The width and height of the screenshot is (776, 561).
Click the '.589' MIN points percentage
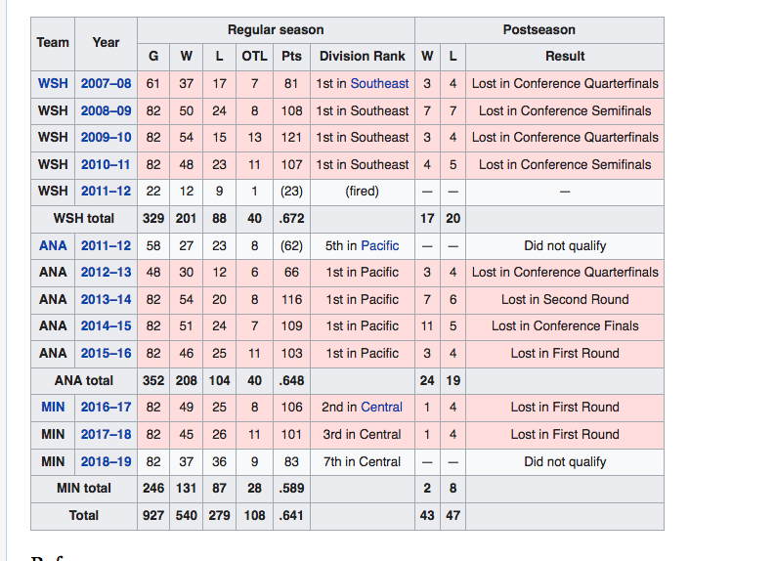291,489
